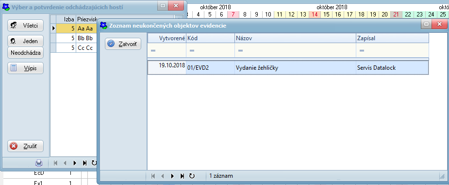Choose the Jeden button
This screenshot has width=449, height=185.
(x=25, y=41)
